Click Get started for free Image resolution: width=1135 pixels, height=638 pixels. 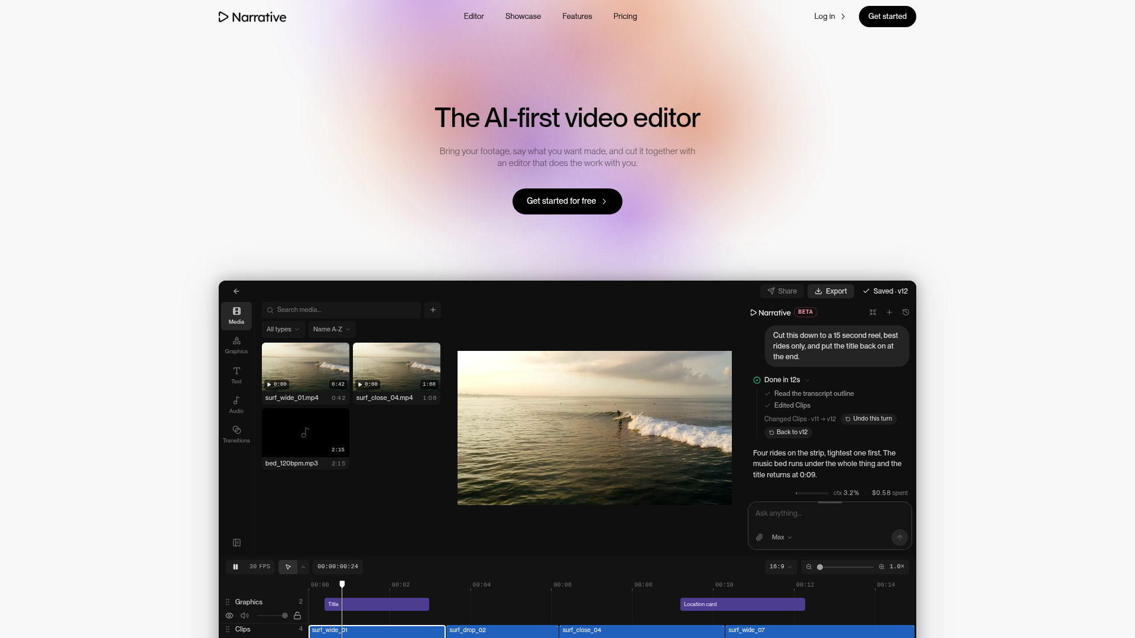pos(567,201)
